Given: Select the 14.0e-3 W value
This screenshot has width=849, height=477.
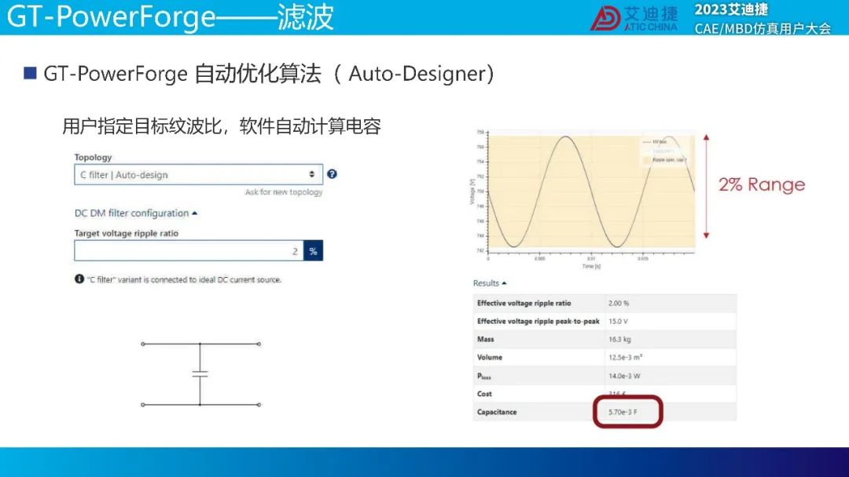Looking at the screenshot, I should (623, 376).
